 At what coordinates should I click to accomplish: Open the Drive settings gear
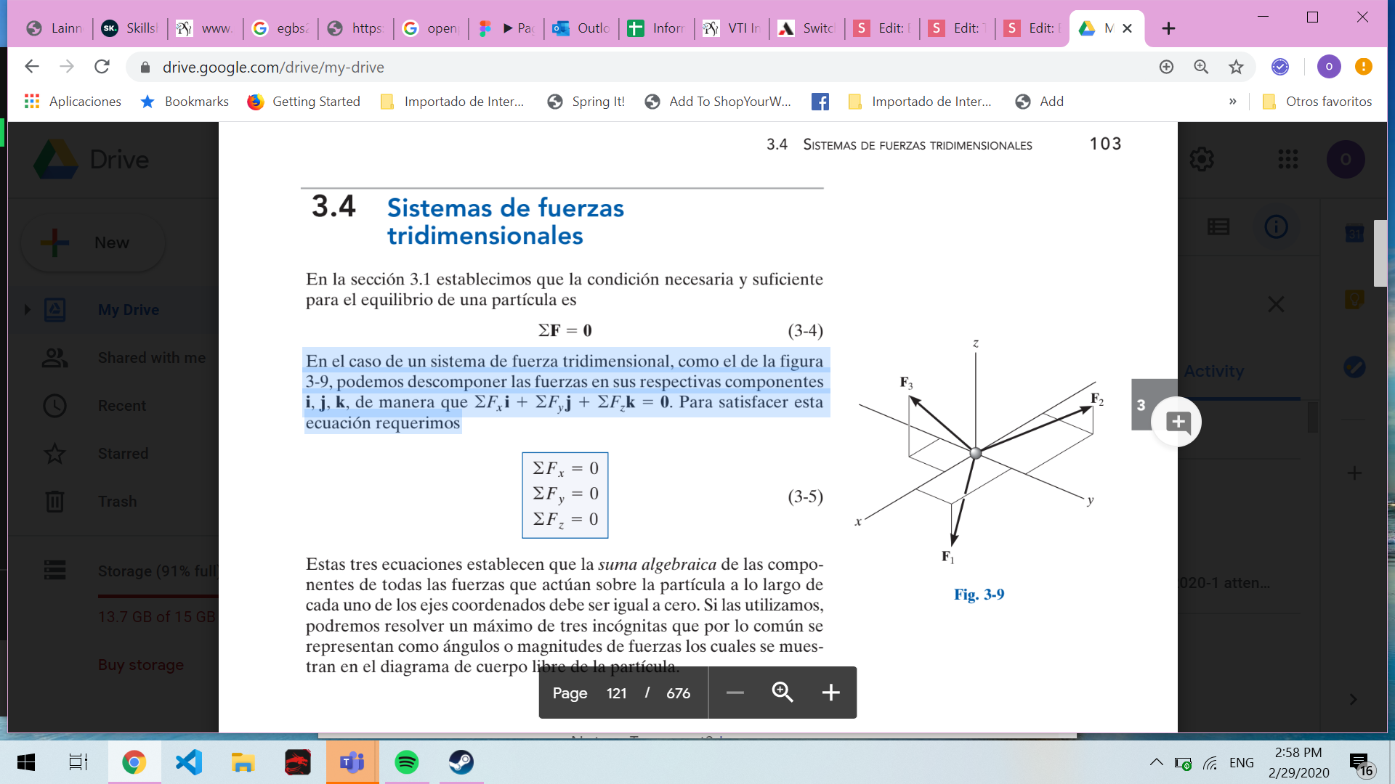[1202, 159]
